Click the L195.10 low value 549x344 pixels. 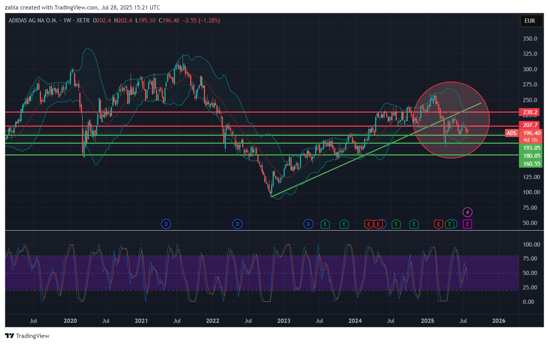click(x=145, y=20)
